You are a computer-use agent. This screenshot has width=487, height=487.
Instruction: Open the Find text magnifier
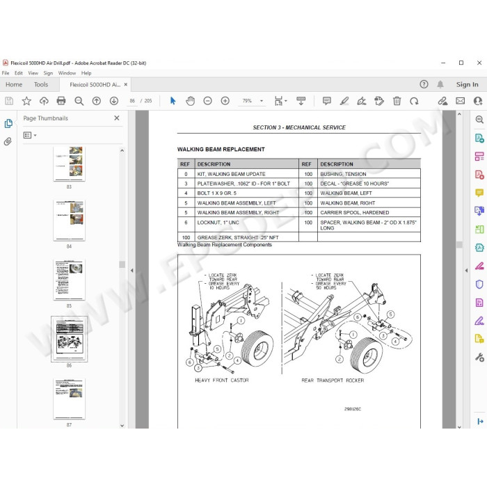click(x=79, y=101)
